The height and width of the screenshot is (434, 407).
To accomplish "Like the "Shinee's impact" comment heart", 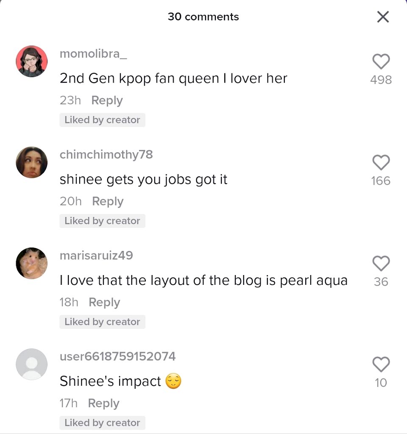I will [x=381, y=364].
